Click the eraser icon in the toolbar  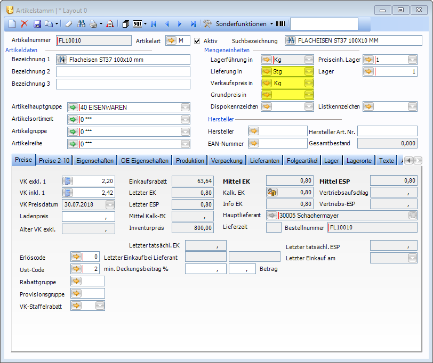(x=68, y=24)
